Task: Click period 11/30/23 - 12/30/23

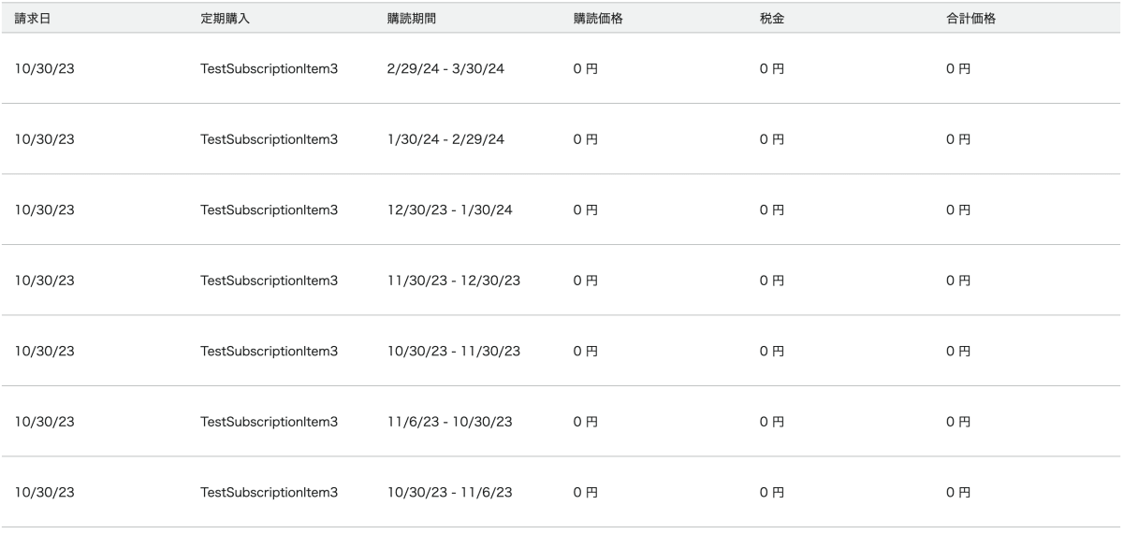Action: point(453,281)
